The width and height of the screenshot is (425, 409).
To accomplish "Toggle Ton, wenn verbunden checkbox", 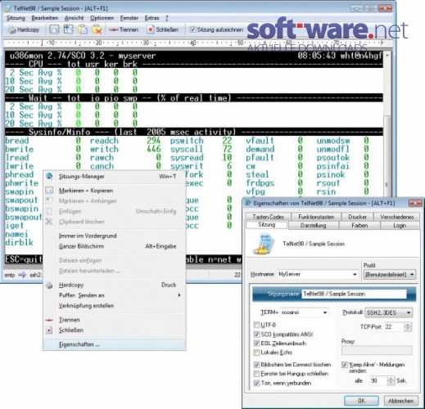I will pyautogui.click(x=256, y=383).
